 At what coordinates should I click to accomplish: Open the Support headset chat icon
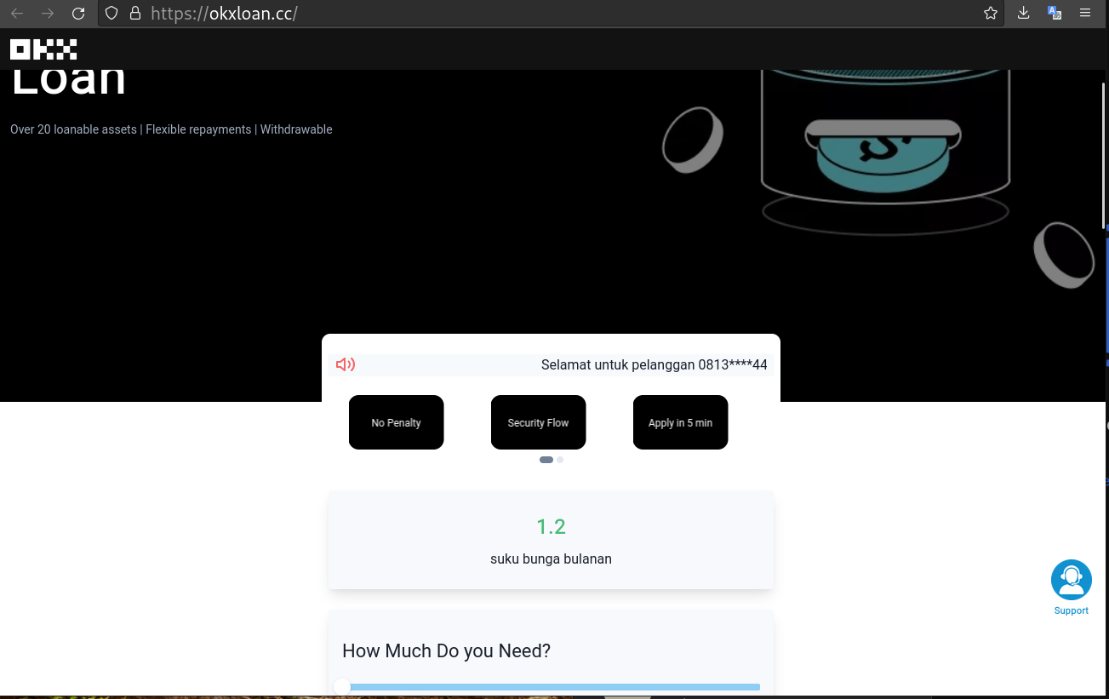point(1071,581)
